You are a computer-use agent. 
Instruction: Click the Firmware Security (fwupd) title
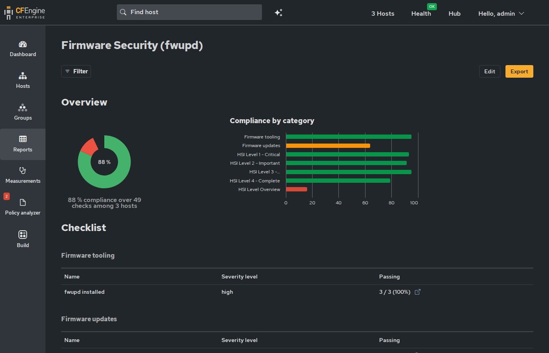132,45
